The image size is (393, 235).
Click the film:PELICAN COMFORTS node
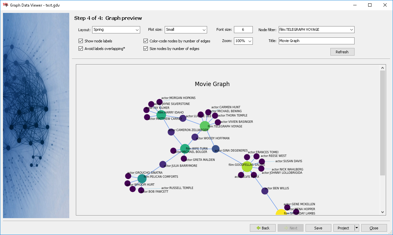coord(142,179)
